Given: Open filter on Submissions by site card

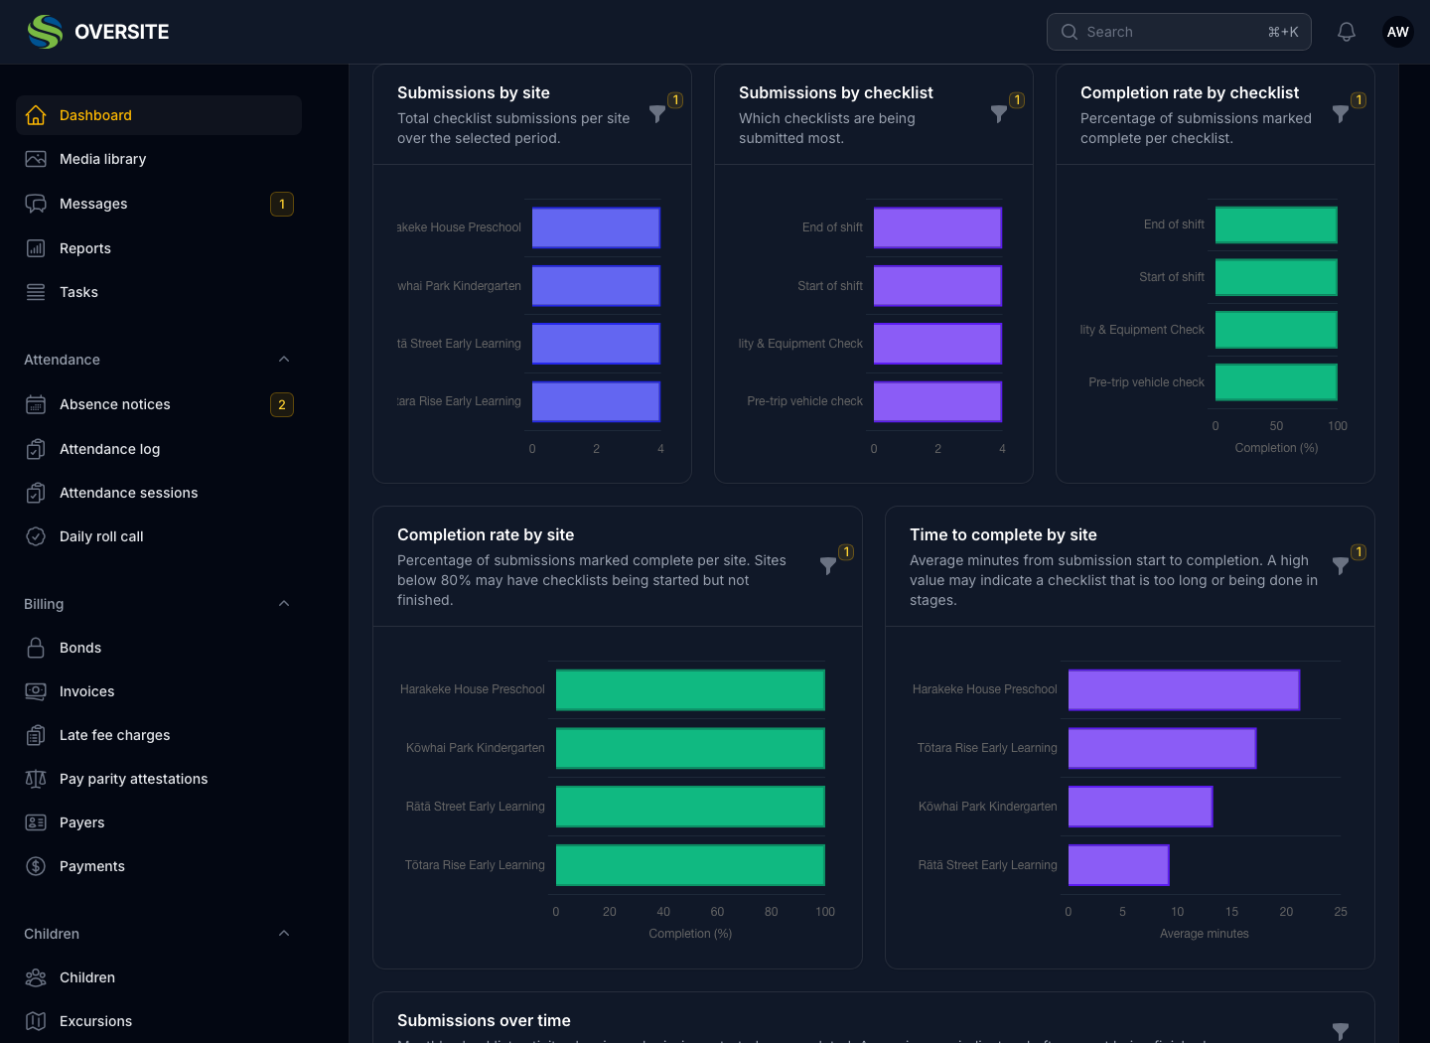Looking at the screenshot, I should [657, 114].
